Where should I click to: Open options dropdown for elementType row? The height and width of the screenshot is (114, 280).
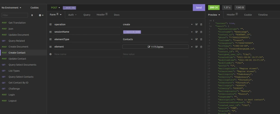(192, 39)
